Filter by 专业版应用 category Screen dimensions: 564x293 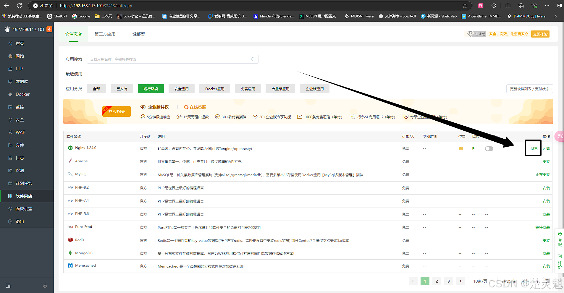tap(280, 89)
